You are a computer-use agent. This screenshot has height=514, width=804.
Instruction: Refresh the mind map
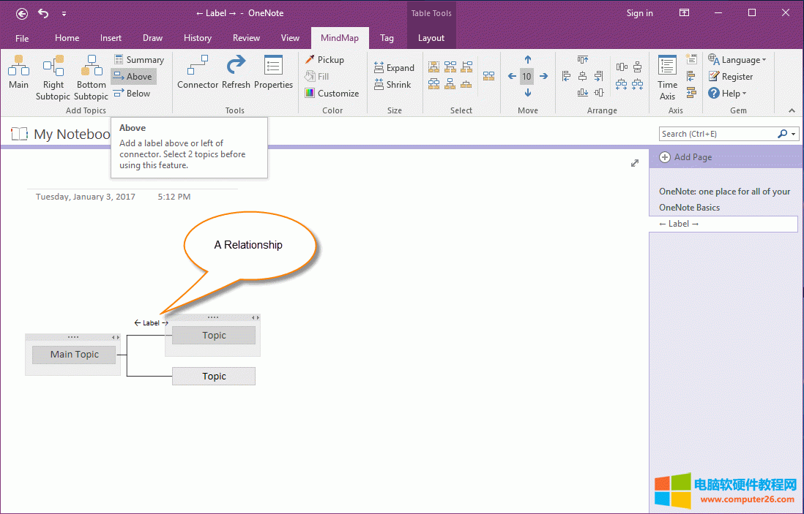[236, 73]
